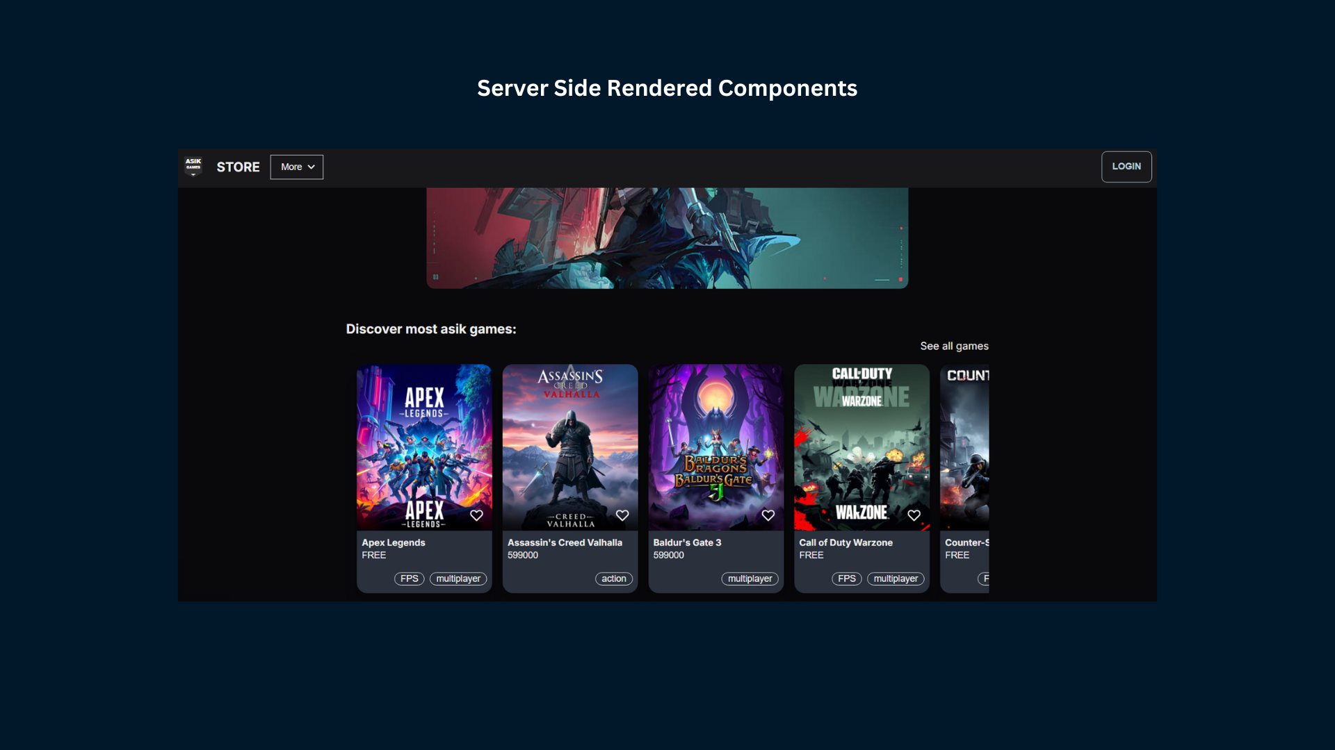Toggle favorite heart on Assassin's Creed Valhalla

pyautogui.click(x=622, y=515)
